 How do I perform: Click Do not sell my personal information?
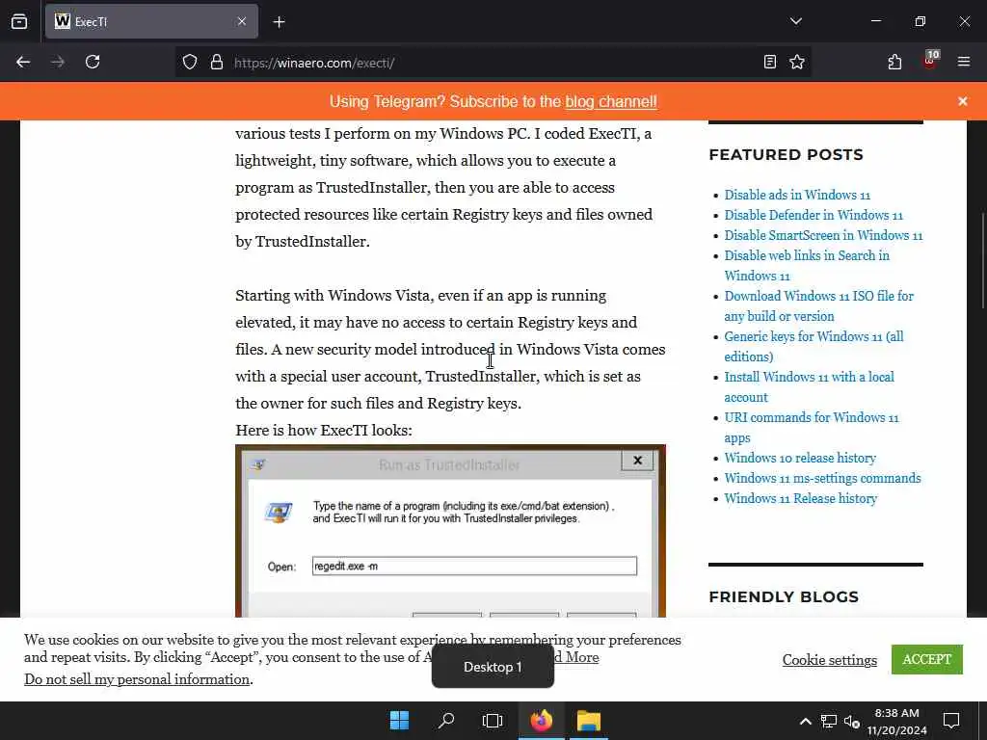click(x=137, y=679)
